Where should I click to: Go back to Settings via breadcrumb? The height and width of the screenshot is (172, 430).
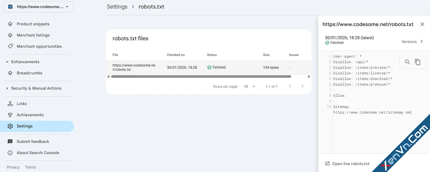pos(117,7)
